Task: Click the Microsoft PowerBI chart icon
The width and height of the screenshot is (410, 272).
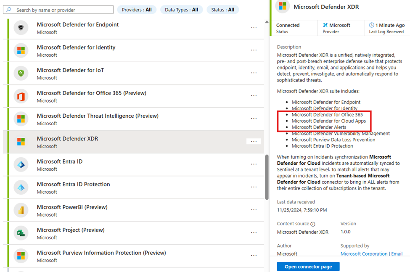Action: pos(21,210)
